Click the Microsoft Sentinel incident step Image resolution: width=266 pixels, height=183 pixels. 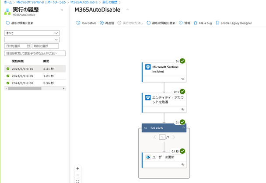(x=164, y=69)
